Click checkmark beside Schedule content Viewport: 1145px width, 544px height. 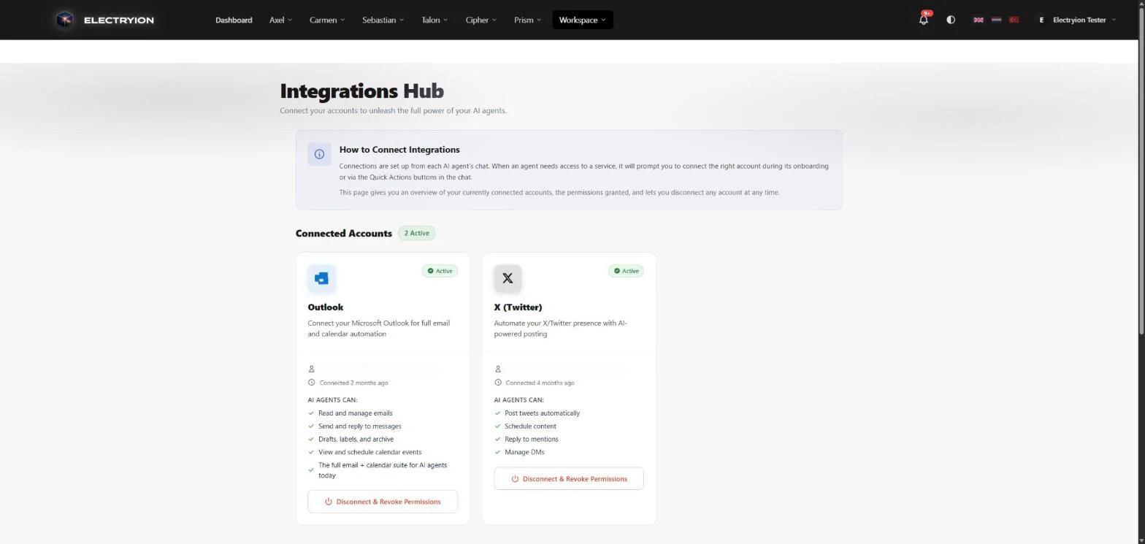pyautogui.click(x=498, y=426)
